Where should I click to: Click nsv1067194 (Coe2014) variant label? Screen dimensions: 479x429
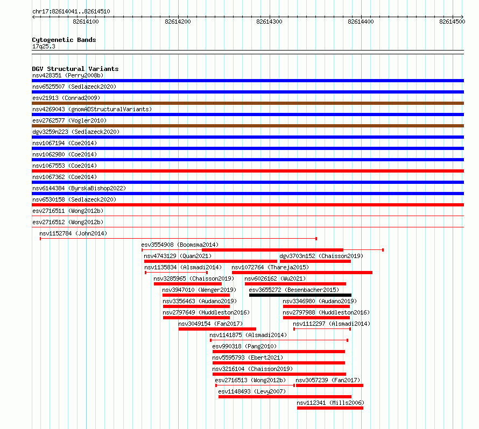pos(65,143)
